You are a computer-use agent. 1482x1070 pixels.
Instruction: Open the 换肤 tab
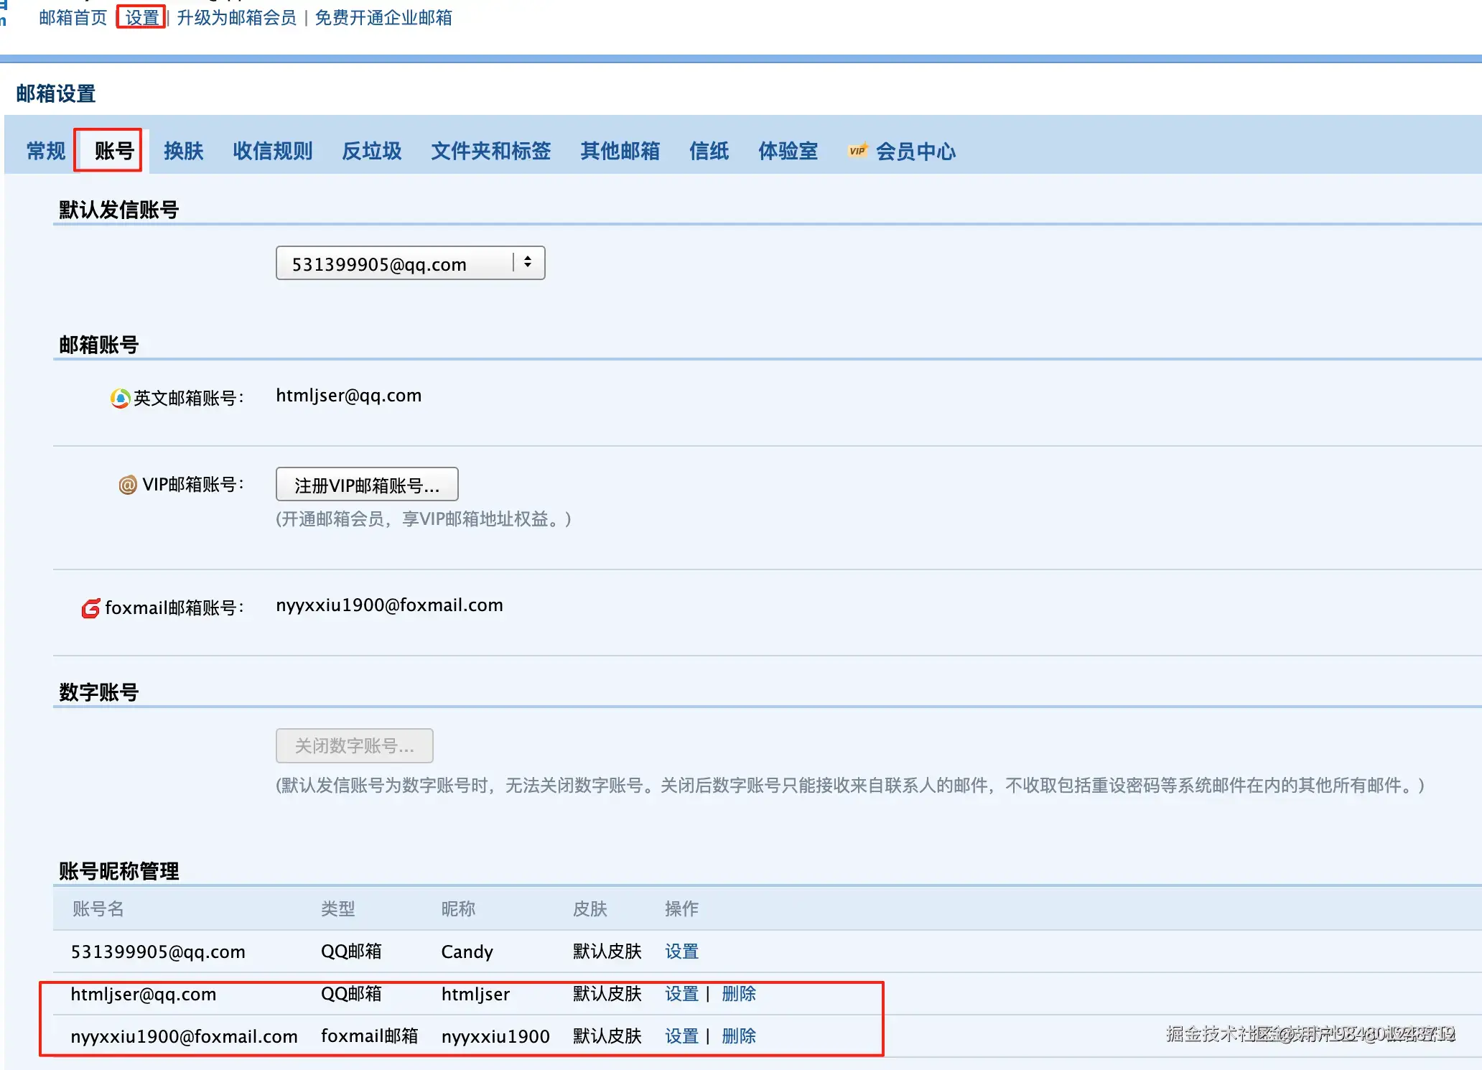(183, 151)
